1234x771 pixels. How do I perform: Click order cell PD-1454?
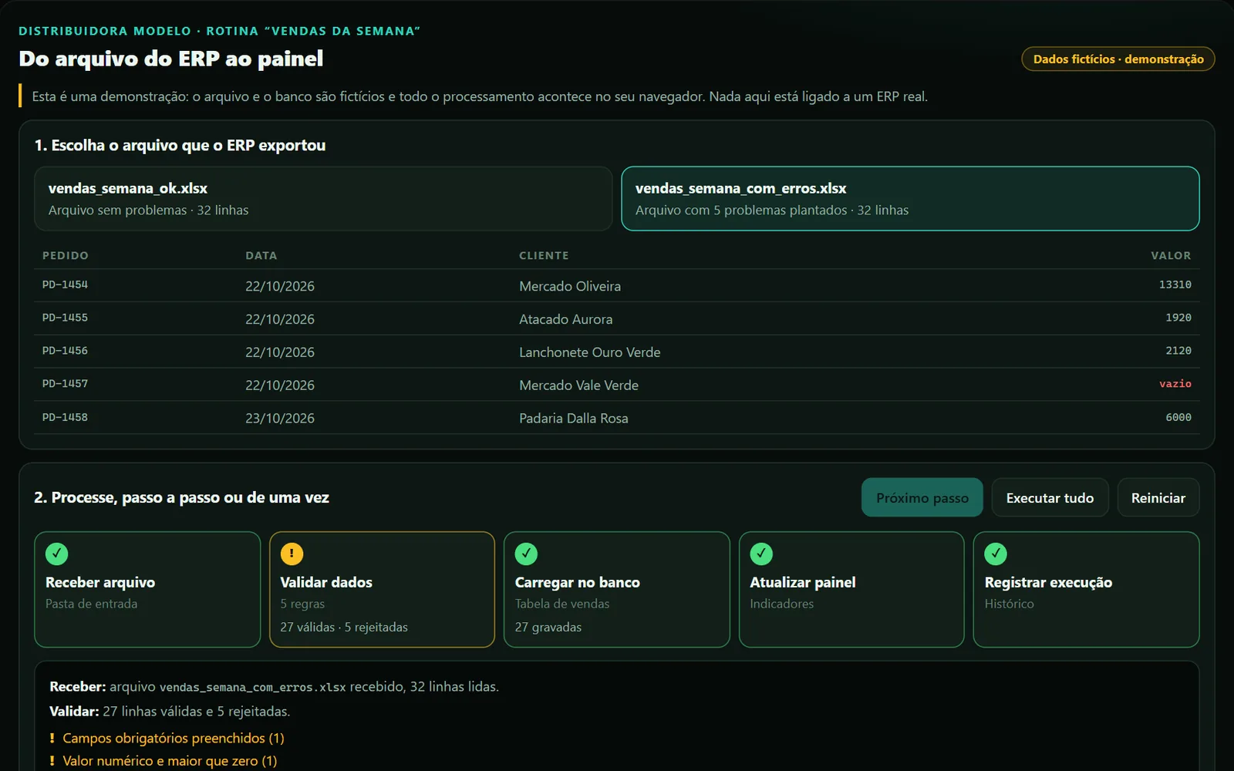click(65, 284)
